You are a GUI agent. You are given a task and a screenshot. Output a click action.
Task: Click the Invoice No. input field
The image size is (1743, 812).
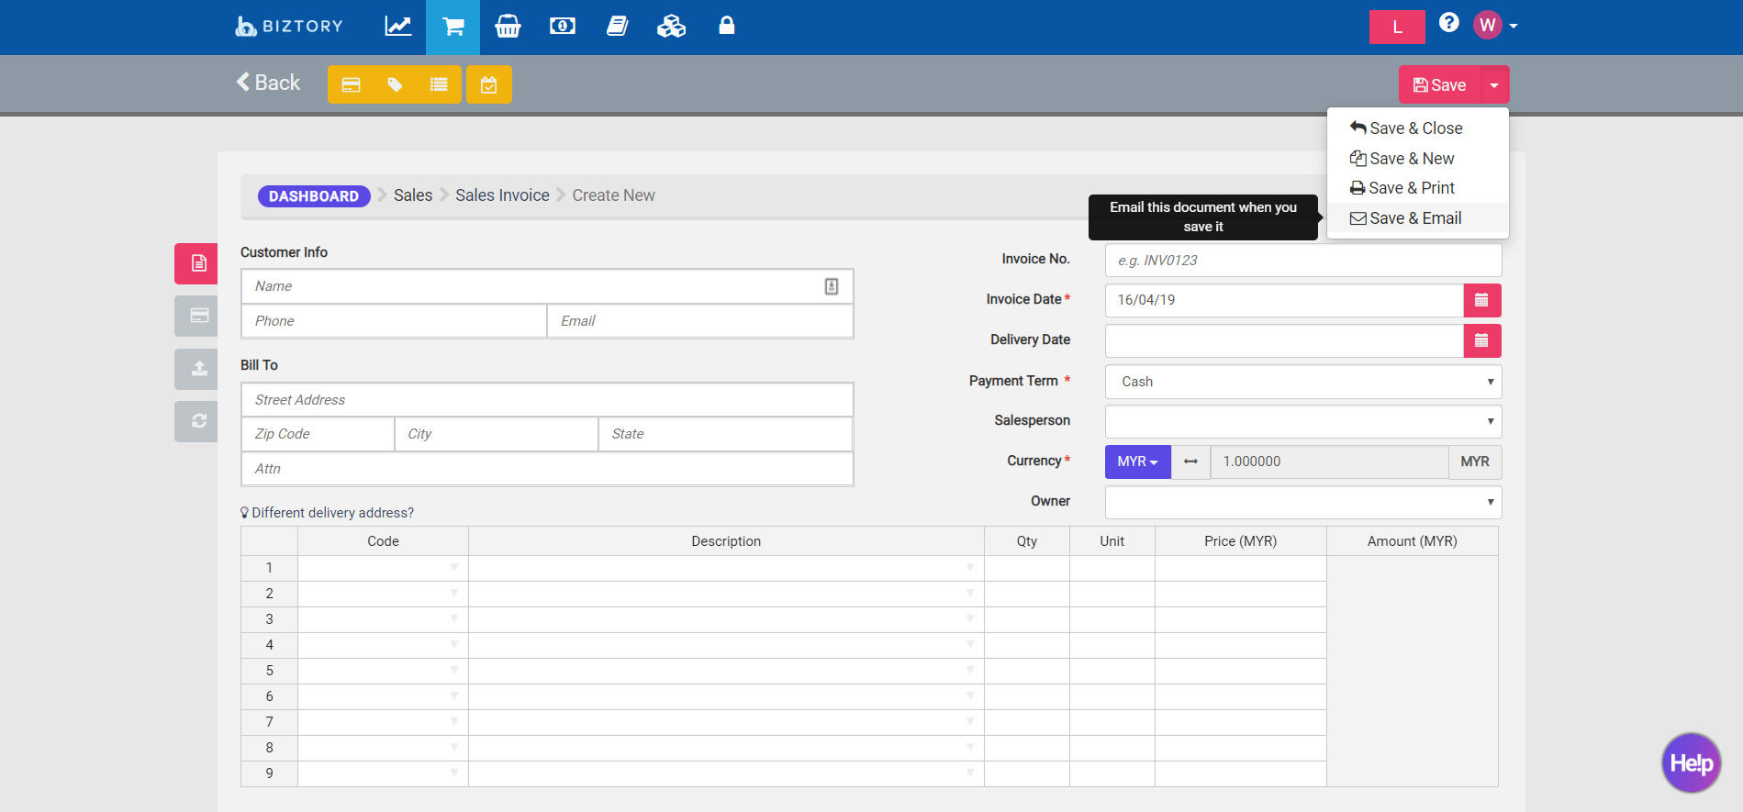[x=1303, y=261]
